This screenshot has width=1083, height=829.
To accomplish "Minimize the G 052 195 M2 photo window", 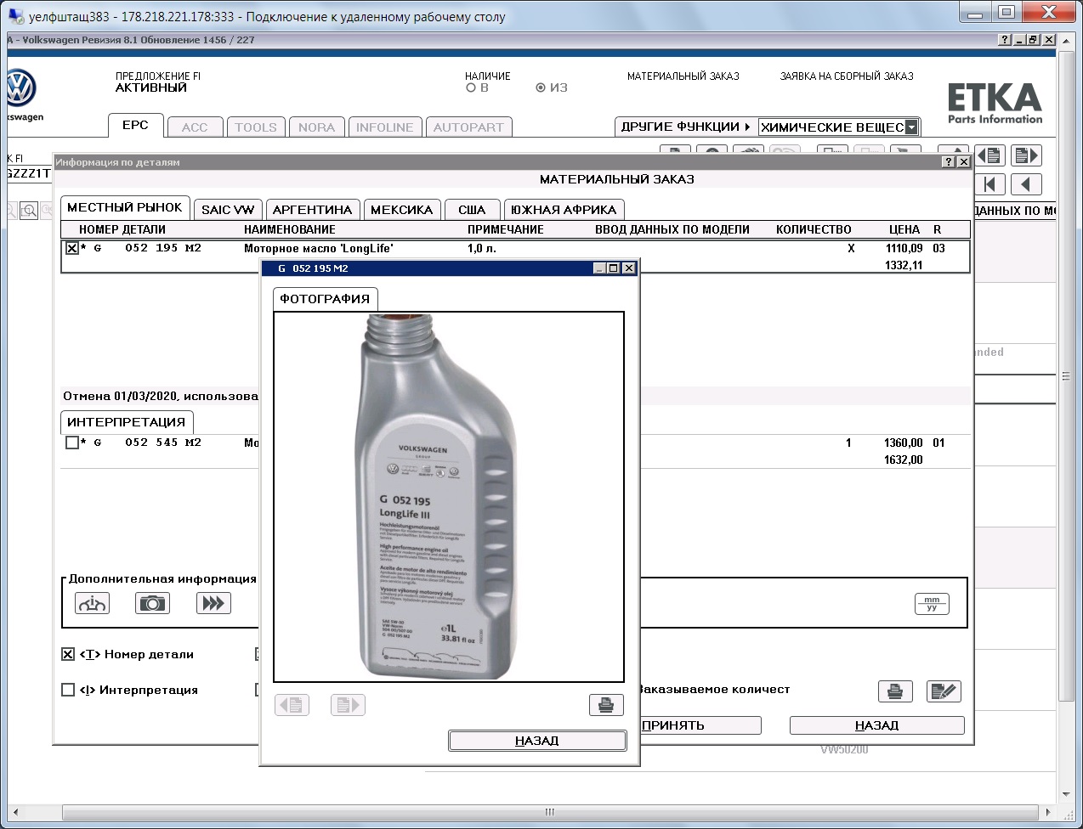I will tap(599, 268).
